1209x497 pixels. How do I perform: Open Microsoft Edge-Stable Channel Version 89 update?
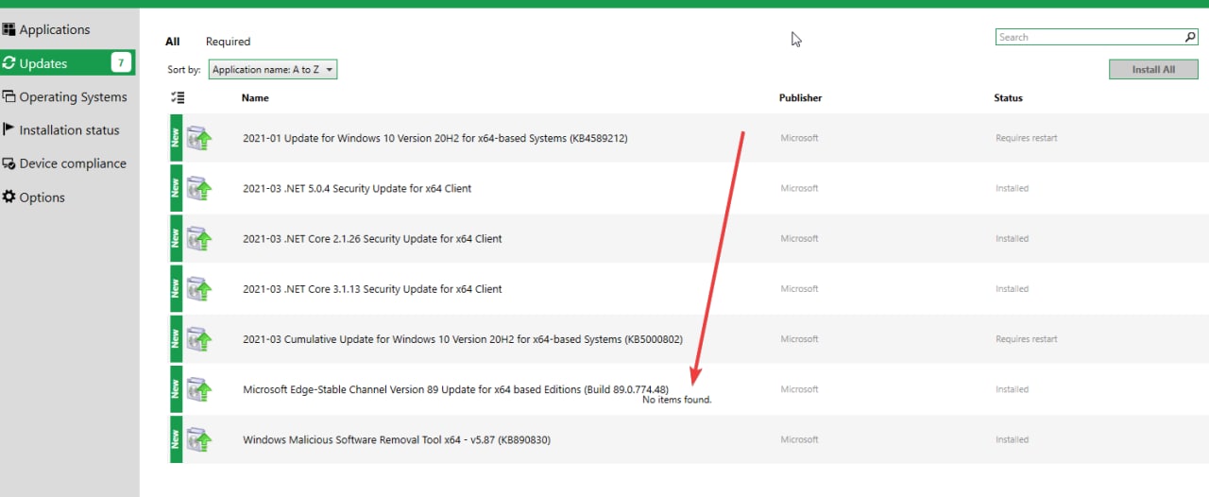[x=455, y=388]
